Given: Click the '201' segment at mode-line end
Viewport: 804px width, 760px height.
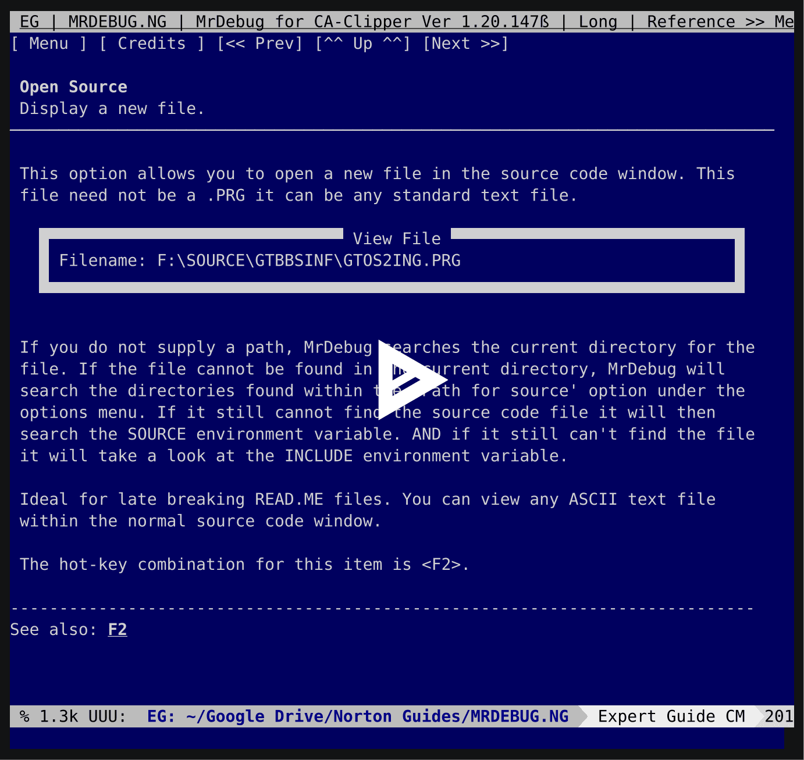Looking at the screenshot, I should (x=779, y=716).
